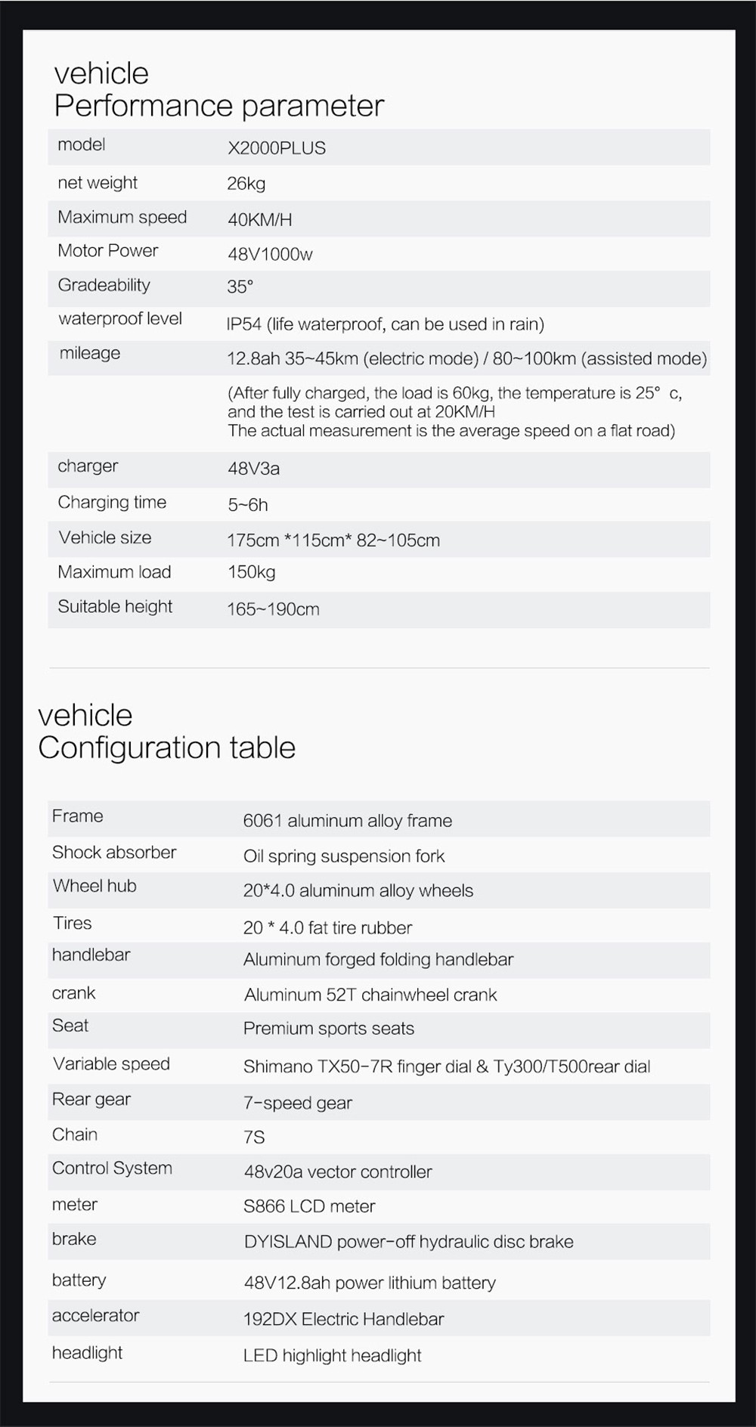Screen dimensions: 756x1427
Task: Select the 12.8ah mileage range text
Action: click(x=466, y=358)
